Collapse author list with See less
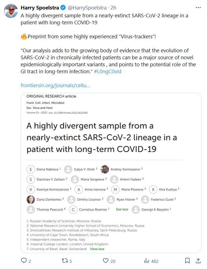This screenshot has height=269, width=207. [122, 209]
